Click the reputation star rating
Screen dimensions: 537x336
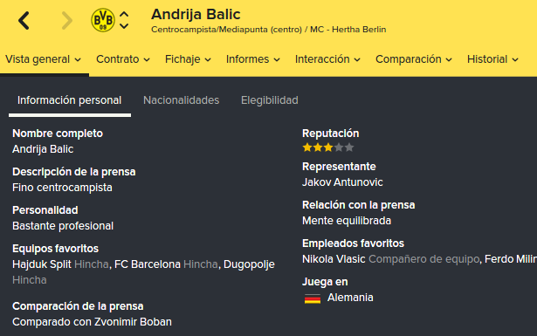(x=328, y=147)
